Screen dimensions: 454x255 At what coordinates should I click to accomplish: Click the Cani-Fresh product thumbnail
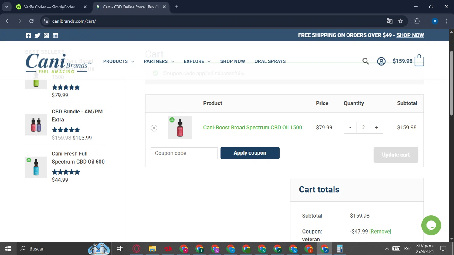(36, 167)
